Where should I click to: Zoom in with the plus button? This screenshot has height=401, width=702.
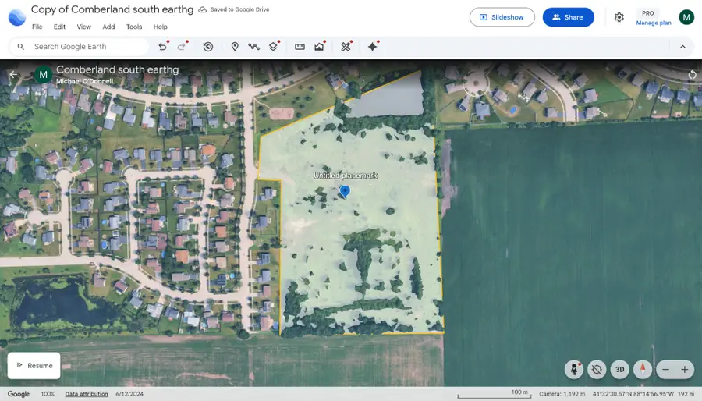pos(685,369)
